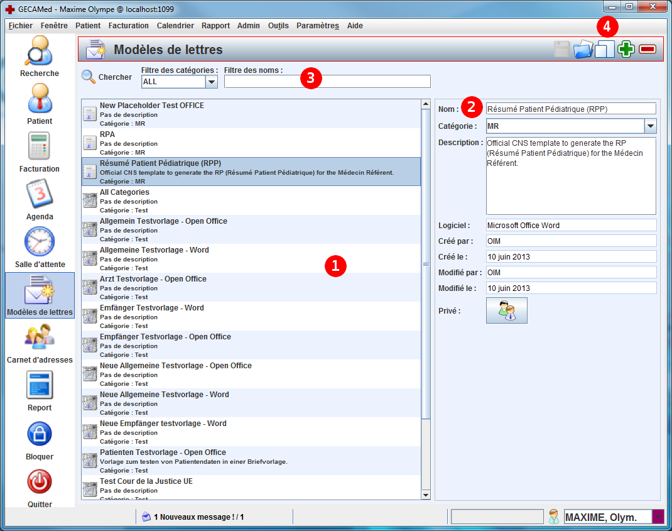Image resolution: width=672 pixels, height=531 pixels.
Task: Expand the Filtre des catégories dropdown
Action: pos(212,82)
